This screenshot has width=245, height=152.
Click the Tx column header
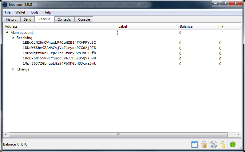point(230,26)
